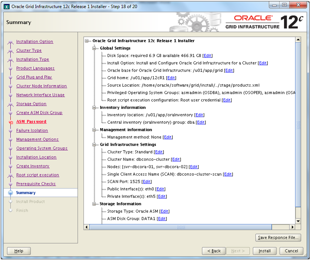Open the Root script execution step

[37, 175]
